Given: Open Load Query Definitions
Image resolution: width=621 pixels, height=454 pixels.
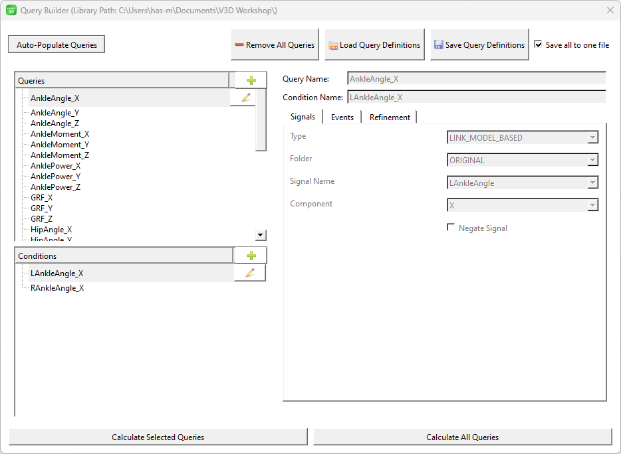Looking at the screenshot, I should [x=374, y=45].
